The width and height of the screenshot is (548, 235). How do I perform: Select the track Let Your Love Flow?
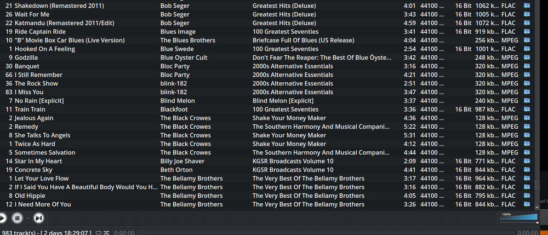click(42, 179)
